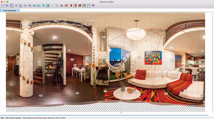Open the projection dropdown arrow

pyautogui.click(x=52, y=6)
